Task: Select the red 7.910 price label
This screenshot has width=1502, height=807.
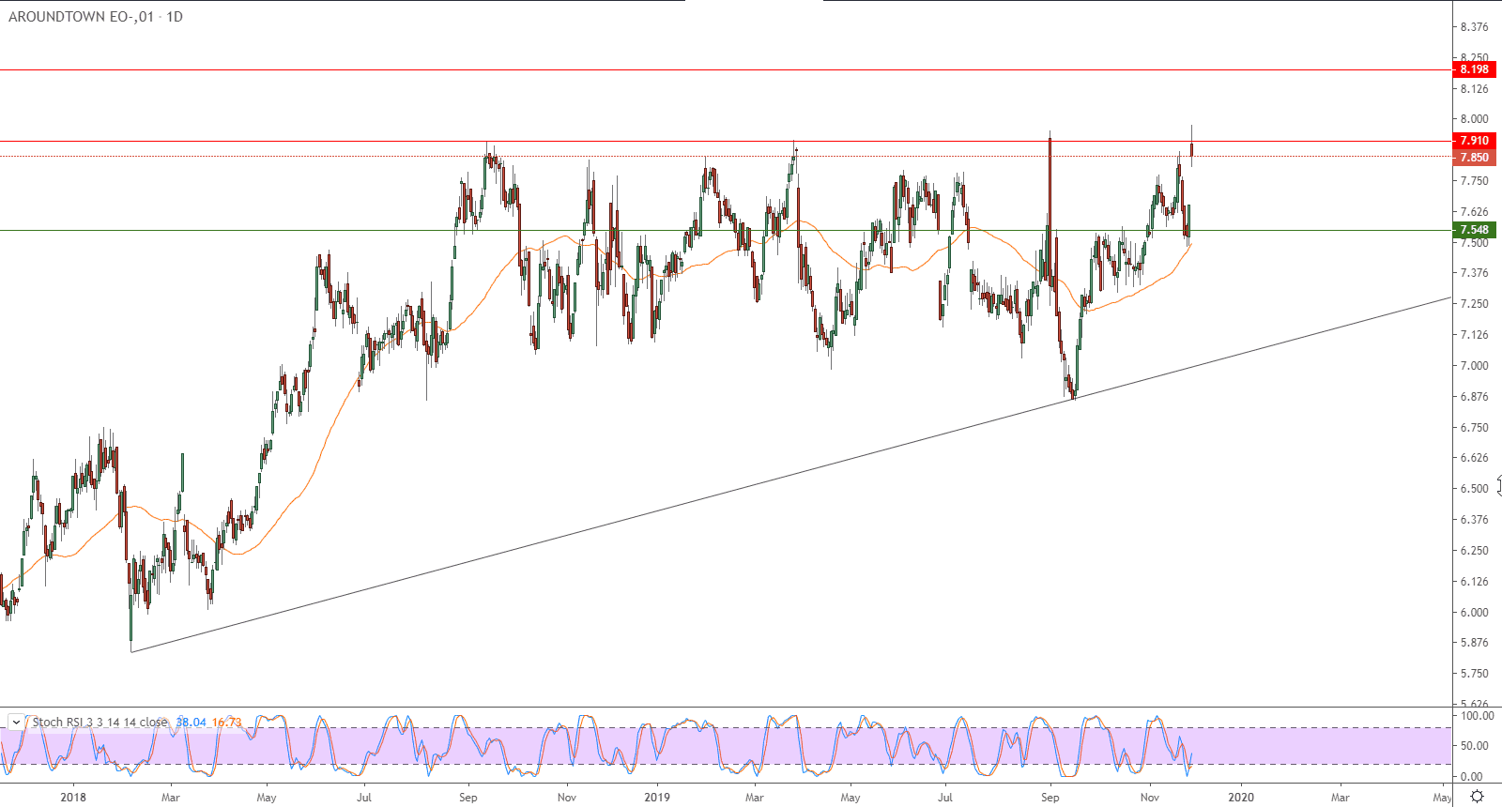Action: 1474,141
